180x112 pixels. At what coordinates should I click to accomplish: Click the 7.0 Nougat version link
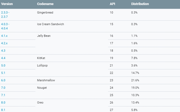tap(3, 87)
